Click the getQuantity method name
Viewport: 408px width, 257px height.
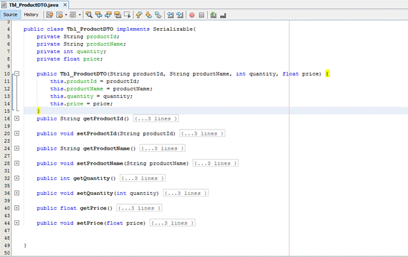92,179
